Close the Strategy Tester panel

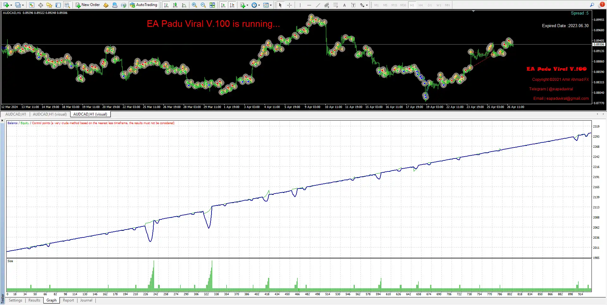3,121
